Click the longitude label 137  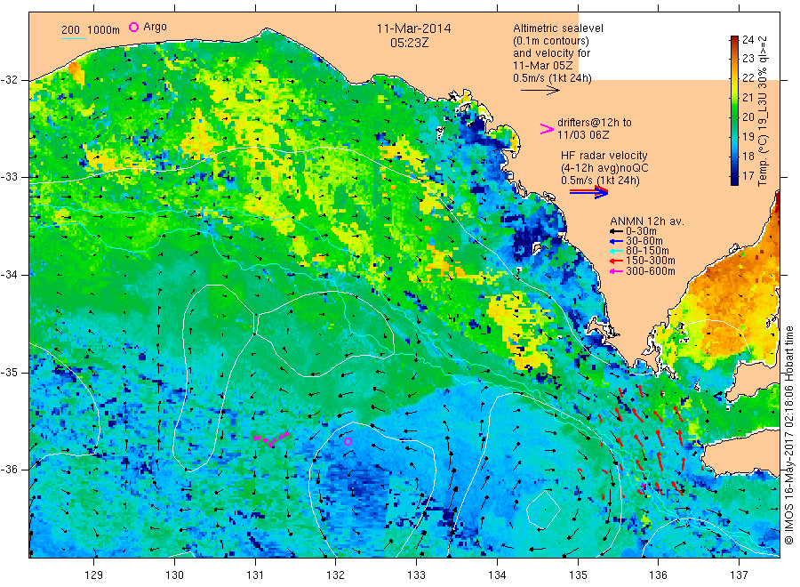click(x=739, y=575)
